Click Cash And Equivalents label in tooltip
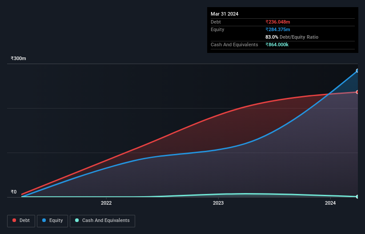365x234 pixels. [234, 44]
